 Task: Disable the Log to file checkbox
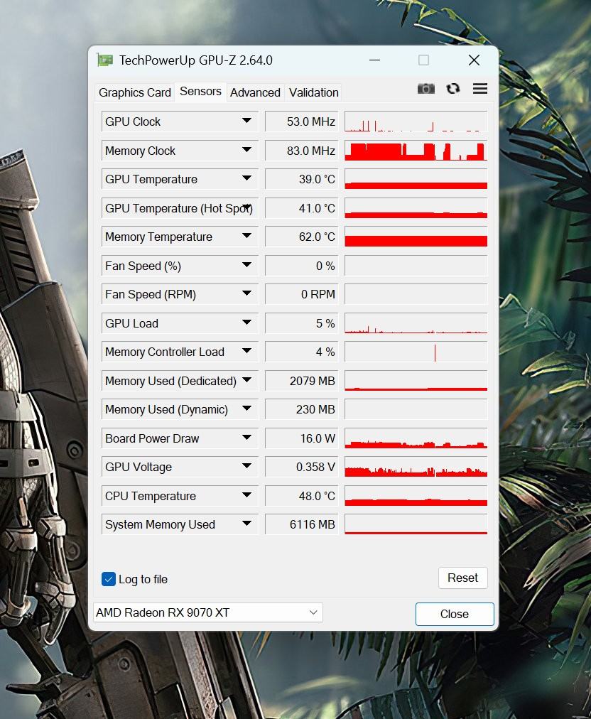tap(109, 579)
